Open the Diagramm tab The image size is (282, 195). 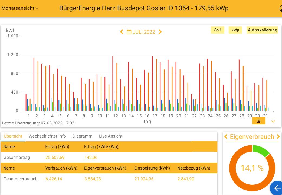click(82, 136)
